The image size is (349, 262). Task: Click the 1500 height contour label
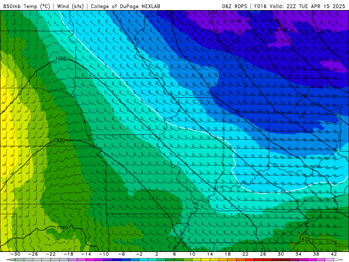pos(61,59)
